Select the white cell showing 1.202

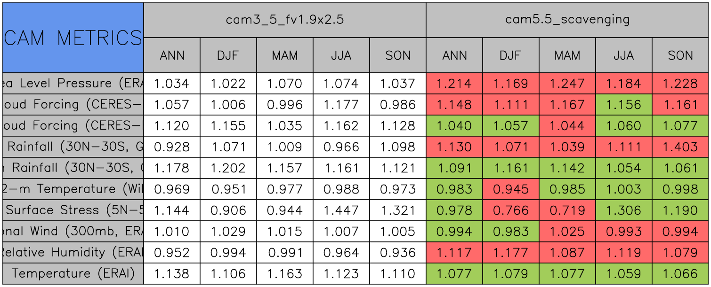[x=228, y=168]
